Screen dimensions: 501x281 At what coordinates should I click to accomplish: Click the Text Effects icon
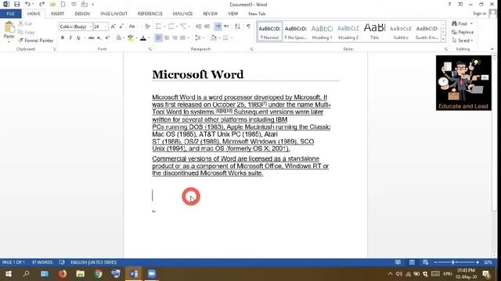[119, 38]
